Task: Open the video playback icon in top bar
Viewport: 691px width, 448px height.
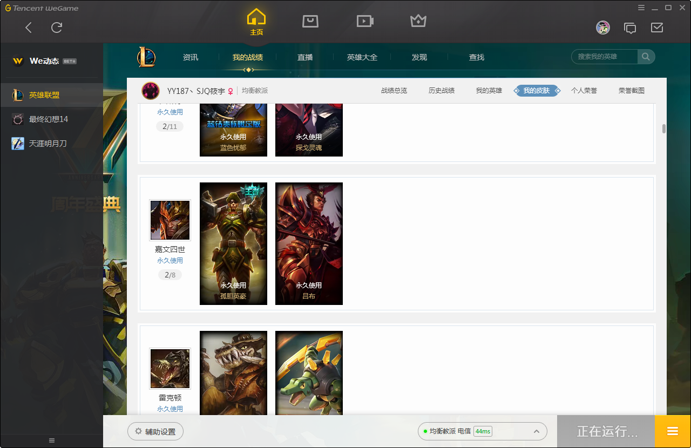Action: [x=365, y=21]
